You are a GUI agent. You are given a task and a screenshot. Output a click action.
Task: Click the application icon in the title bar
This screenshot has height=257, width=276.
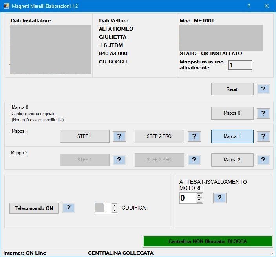(x=7, y=6)
